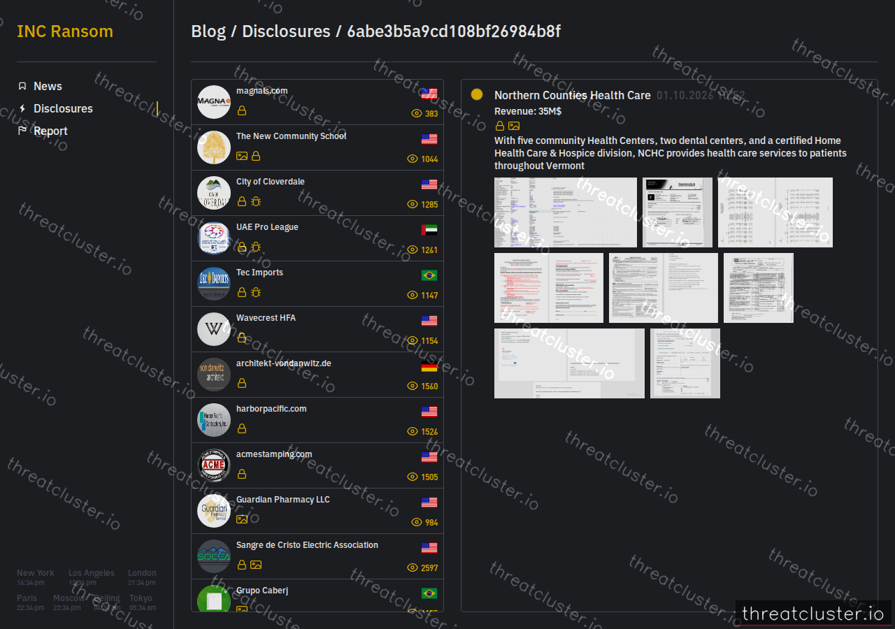Click the lock icon under Revenue: 35M$
895x629 pixels.
pos(500,126)
